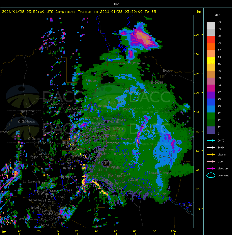Image resolution: width=232 pixels, height=235 pixels.
Task: Click the 120 tick on the horizontal axis
Action: coord(173,231)
